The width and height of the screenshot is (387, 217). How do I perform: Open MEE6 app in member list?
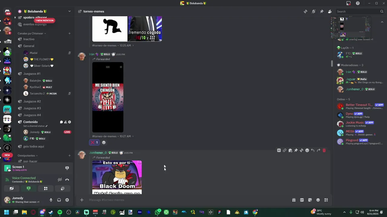(360, 133)
